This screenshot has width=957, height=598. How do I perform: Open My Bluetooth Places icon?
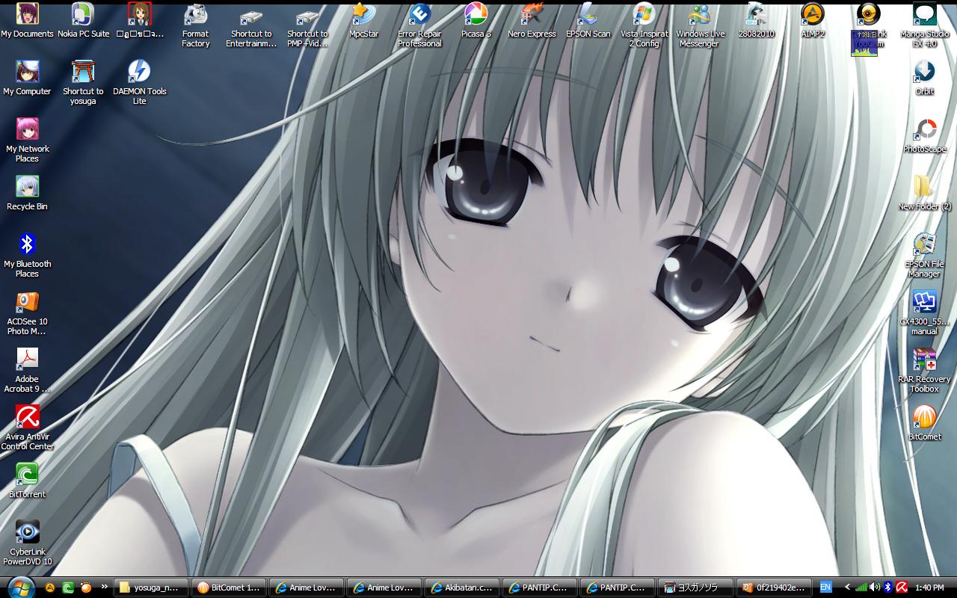tap(27, 256)
